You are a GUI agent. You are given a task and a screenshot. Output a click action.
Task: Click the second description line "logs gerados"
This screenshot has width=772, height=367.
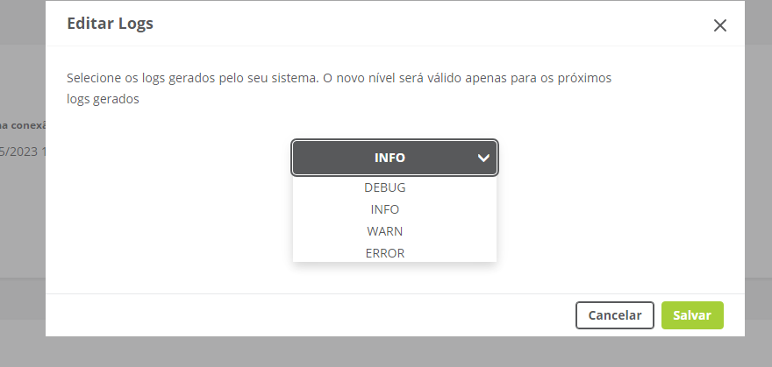(x=103, y=100)
